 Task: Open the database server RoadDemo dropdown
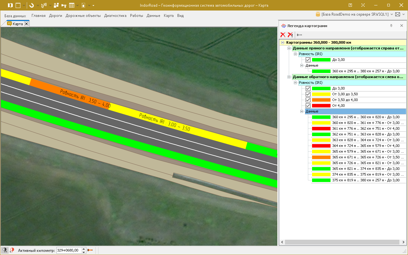392,14
